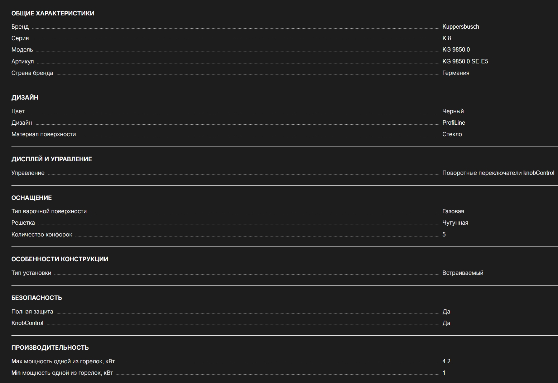Click the Kuppersbusch brand value

click(x=461, y=27)
